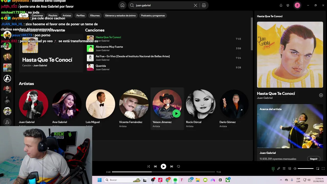Clear the search field with the X
Screen dimensions: 327x184
[195, 5]
